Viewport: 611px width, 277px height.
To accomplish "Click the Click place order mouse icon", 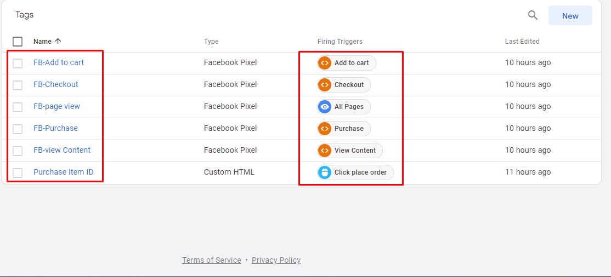I will (x=325, y=172).
